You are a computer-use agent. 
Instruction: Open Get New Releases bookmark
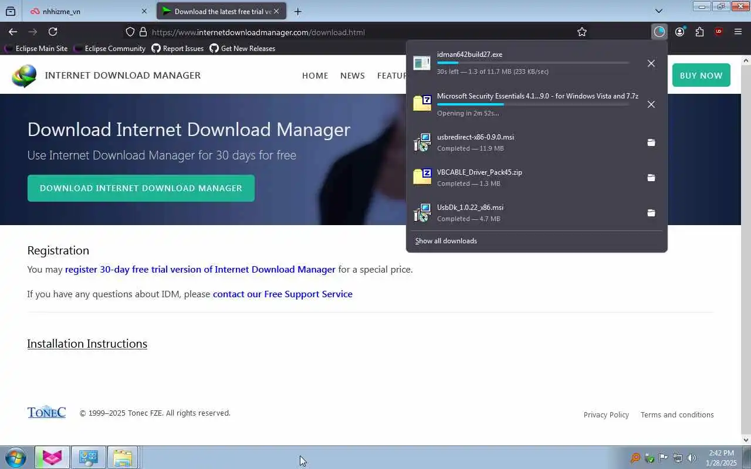(242, 49)
